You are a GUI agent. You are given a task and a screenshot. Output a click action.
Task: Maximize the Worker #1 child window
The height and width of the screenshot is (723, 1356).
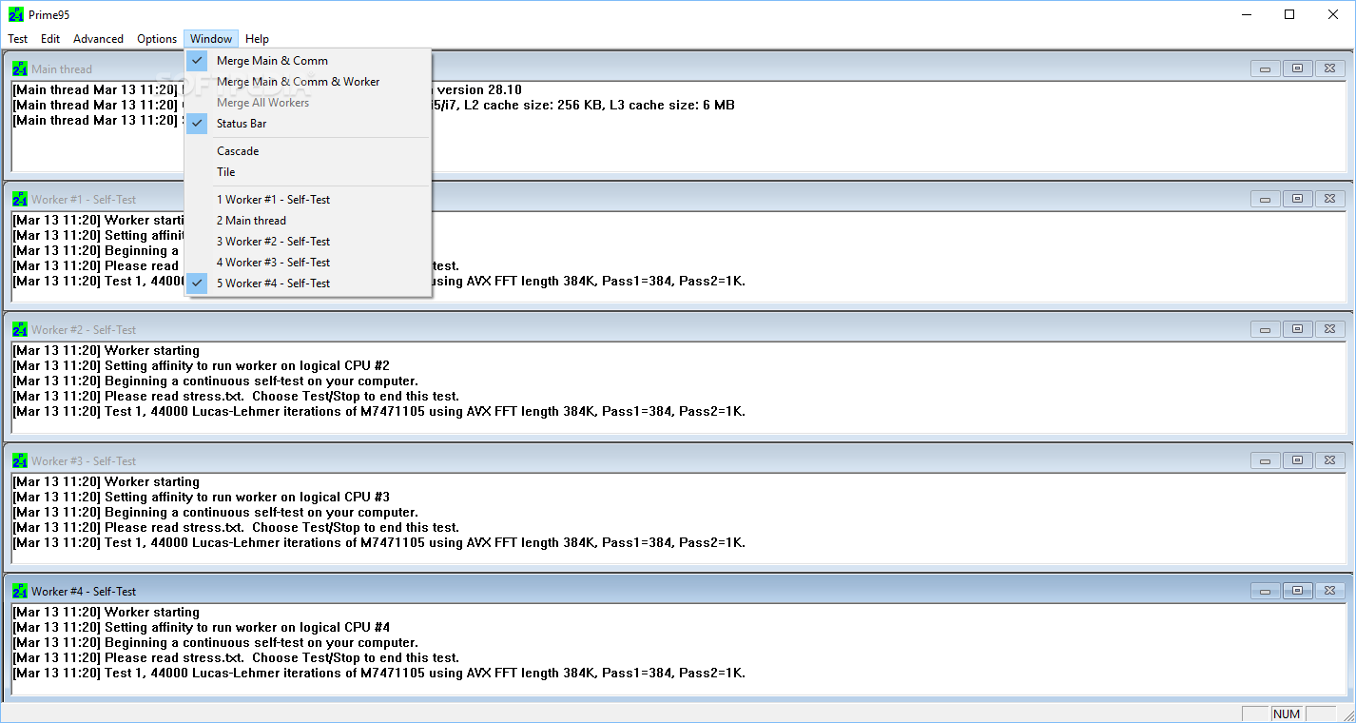click(1297, 199)
